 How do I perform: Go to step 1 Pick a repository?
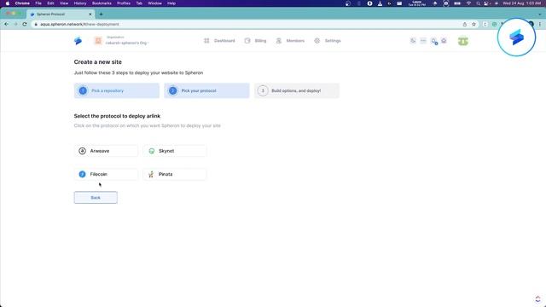(117, 90)
